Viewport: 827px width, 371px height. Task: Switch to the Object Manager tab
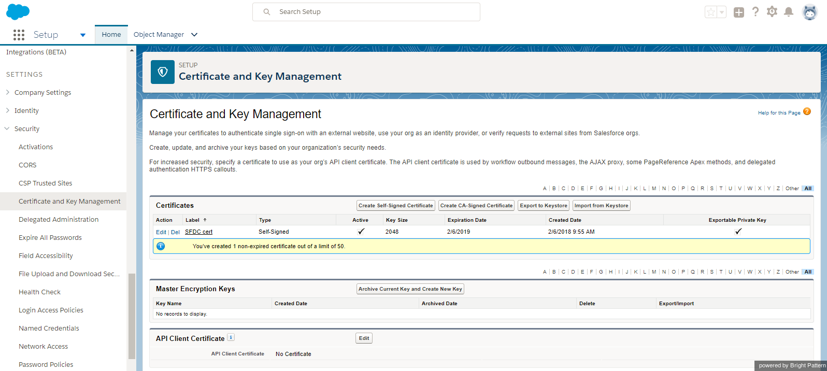(x=159, y=35)
